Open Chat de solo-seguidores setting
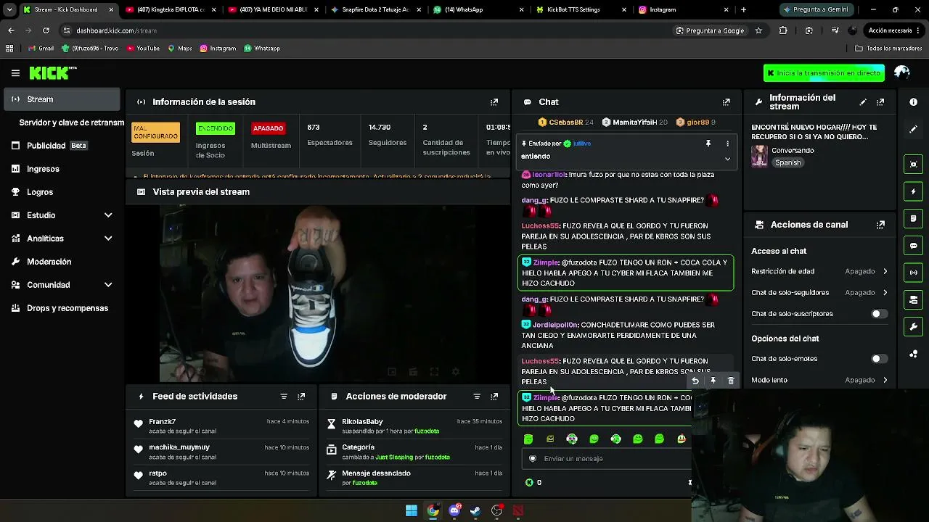Image resolution: width=929 pixels, height=522 pixels. pos(819,293)
